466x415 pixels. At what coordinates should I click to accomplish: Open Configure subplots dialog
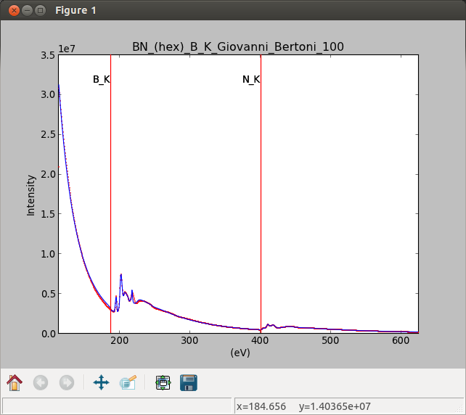coord(163,382)
